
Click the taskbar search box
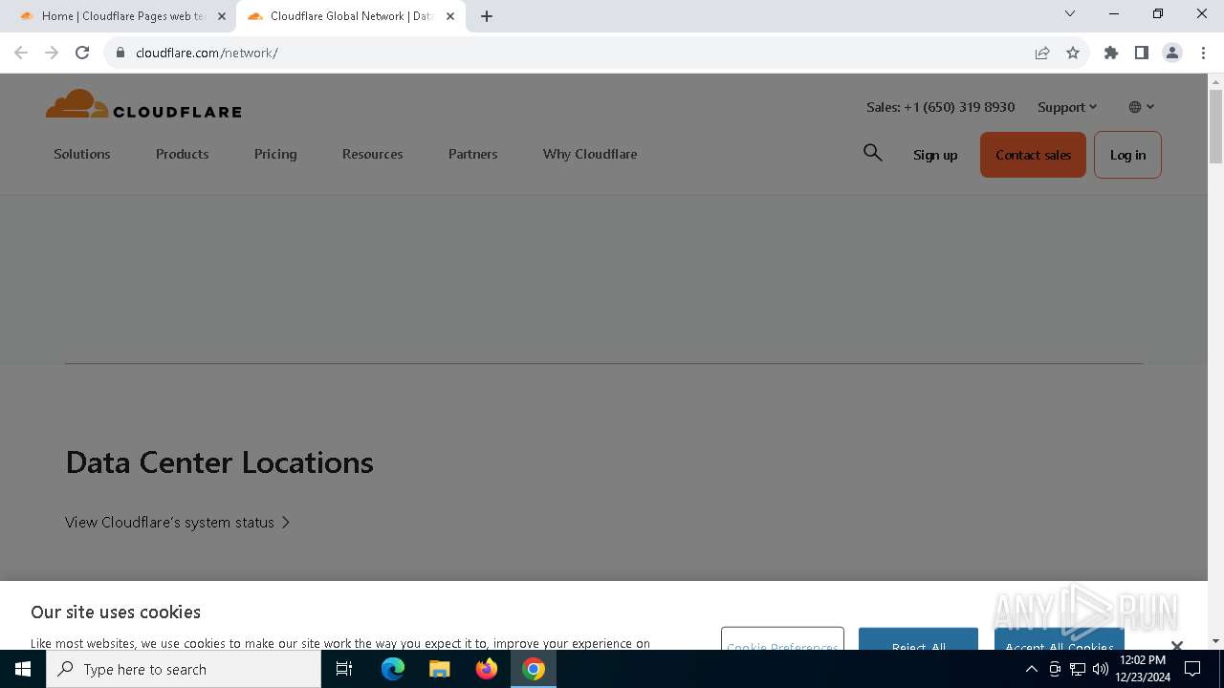[x=184, y=669]
